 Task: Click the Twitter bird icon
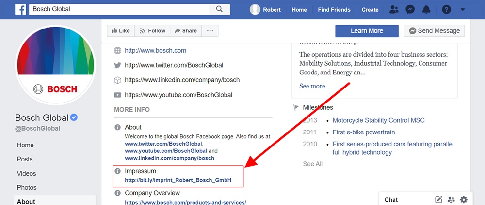117,65
